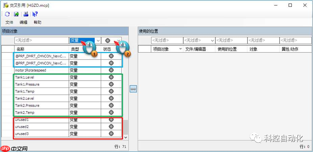
Task: Open the 文件/编辑器 filter dropdown in right panel
Action: point(213,41)
